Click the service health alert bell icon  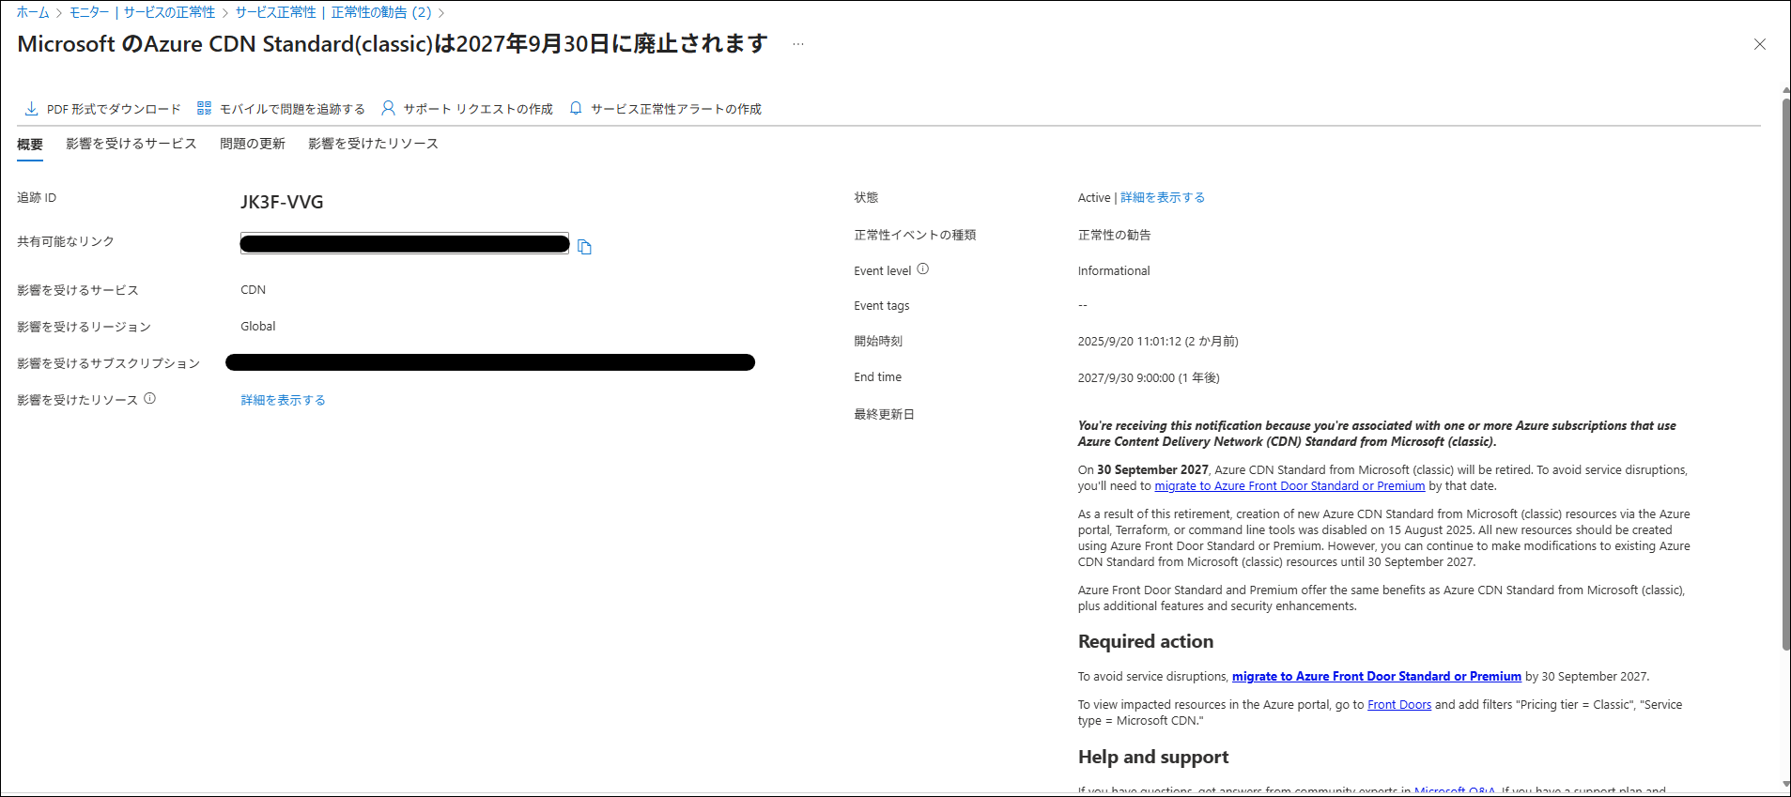point(576,109)
